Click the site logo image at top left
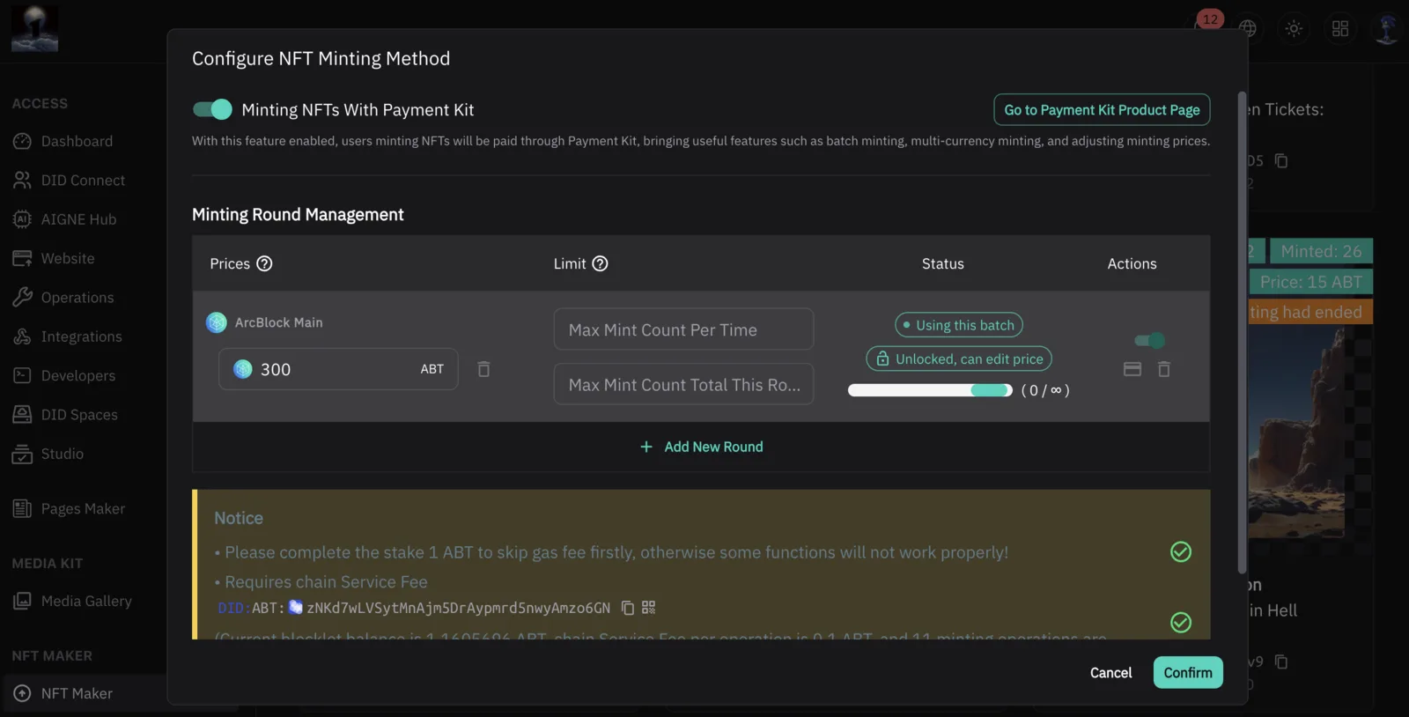 [35, 28]
